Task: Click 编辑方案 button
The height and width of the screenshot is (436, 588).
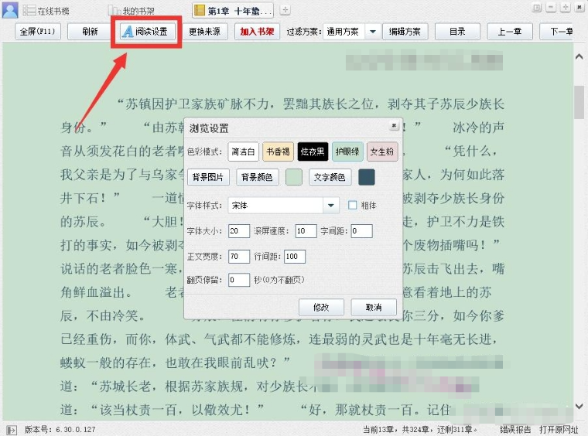Action: (405, 31)
